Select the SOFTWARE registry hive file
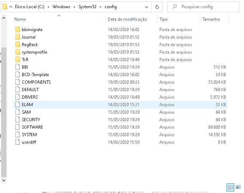 [x=32, y=127]
